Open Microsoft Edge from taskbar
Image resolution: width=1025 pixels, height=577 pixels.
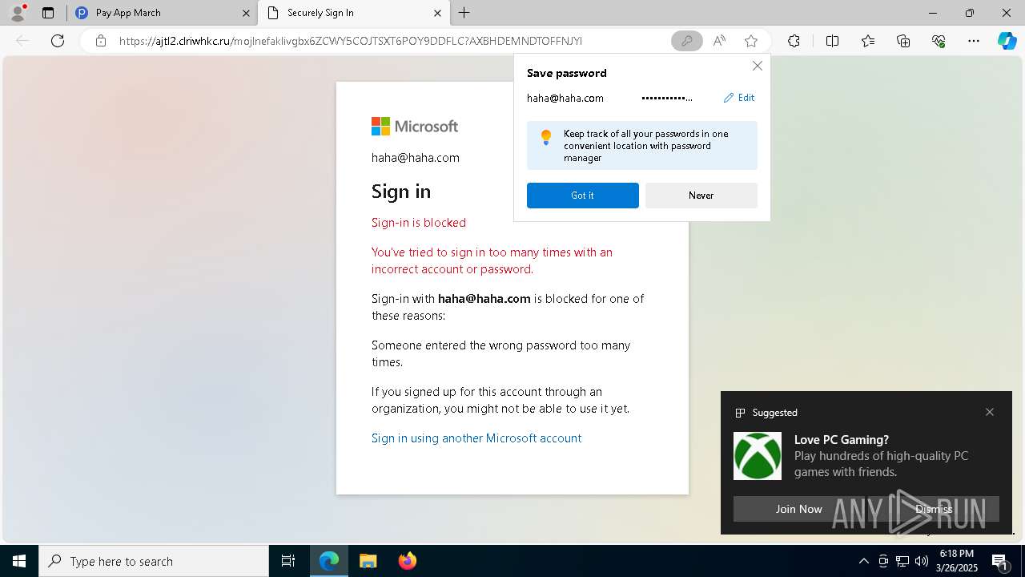329,561
